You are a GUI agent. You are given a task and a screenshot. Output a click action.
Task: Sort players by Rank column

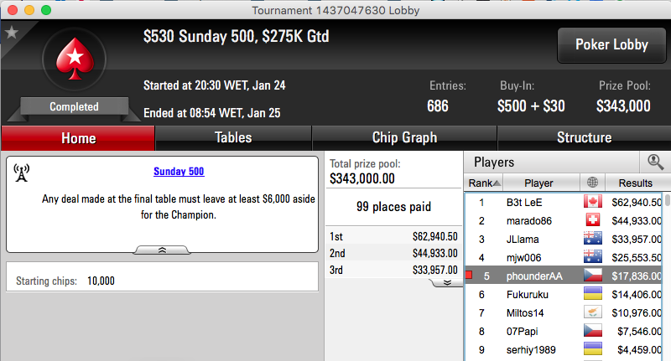[484, 183]
